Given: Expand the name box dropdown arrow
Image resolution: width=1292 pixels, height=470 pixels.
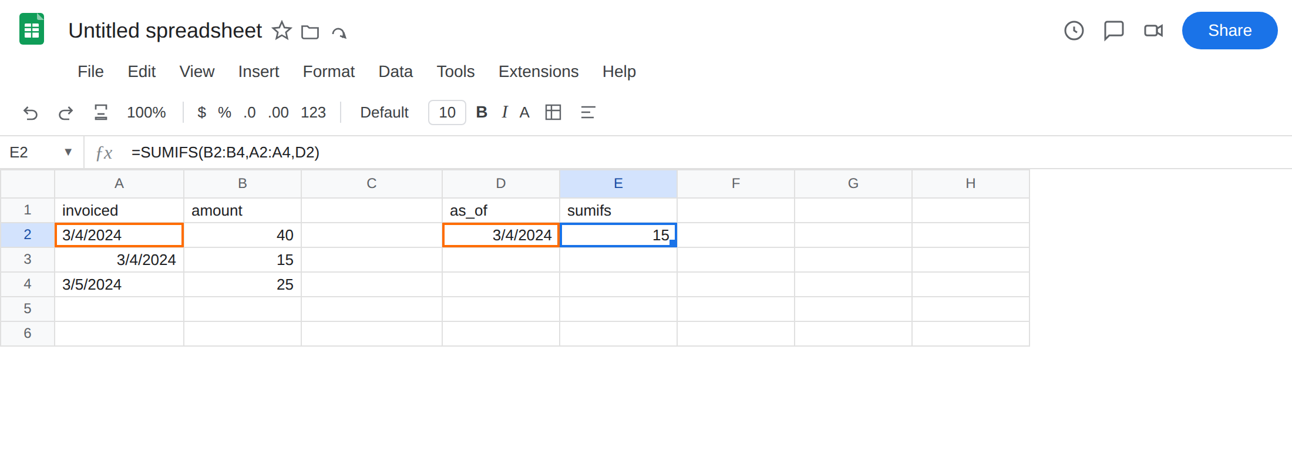Looking at the screenshot, I should click(x=68, y=152).
